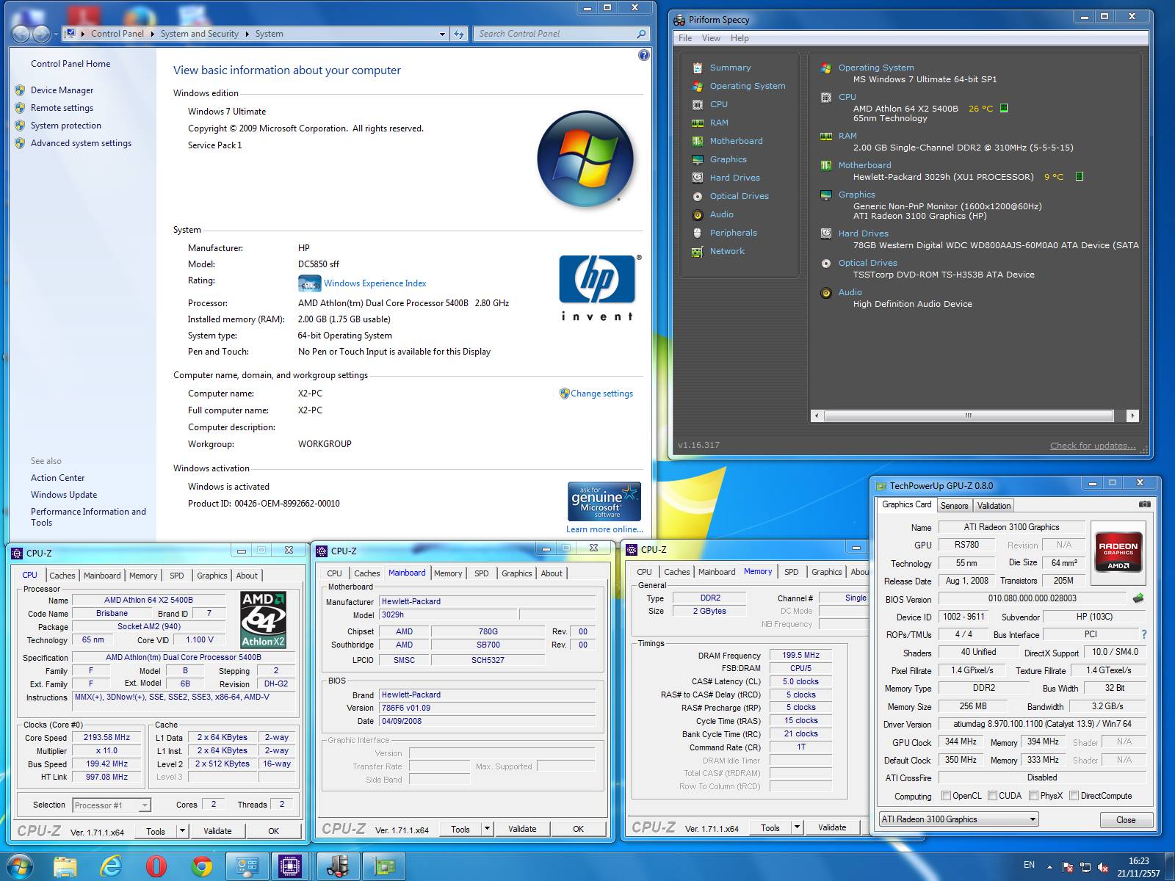This screenshot has width=1175, height=881.
Task: Click the Speccy horizontal scrollbar
Action: point(968,416)
